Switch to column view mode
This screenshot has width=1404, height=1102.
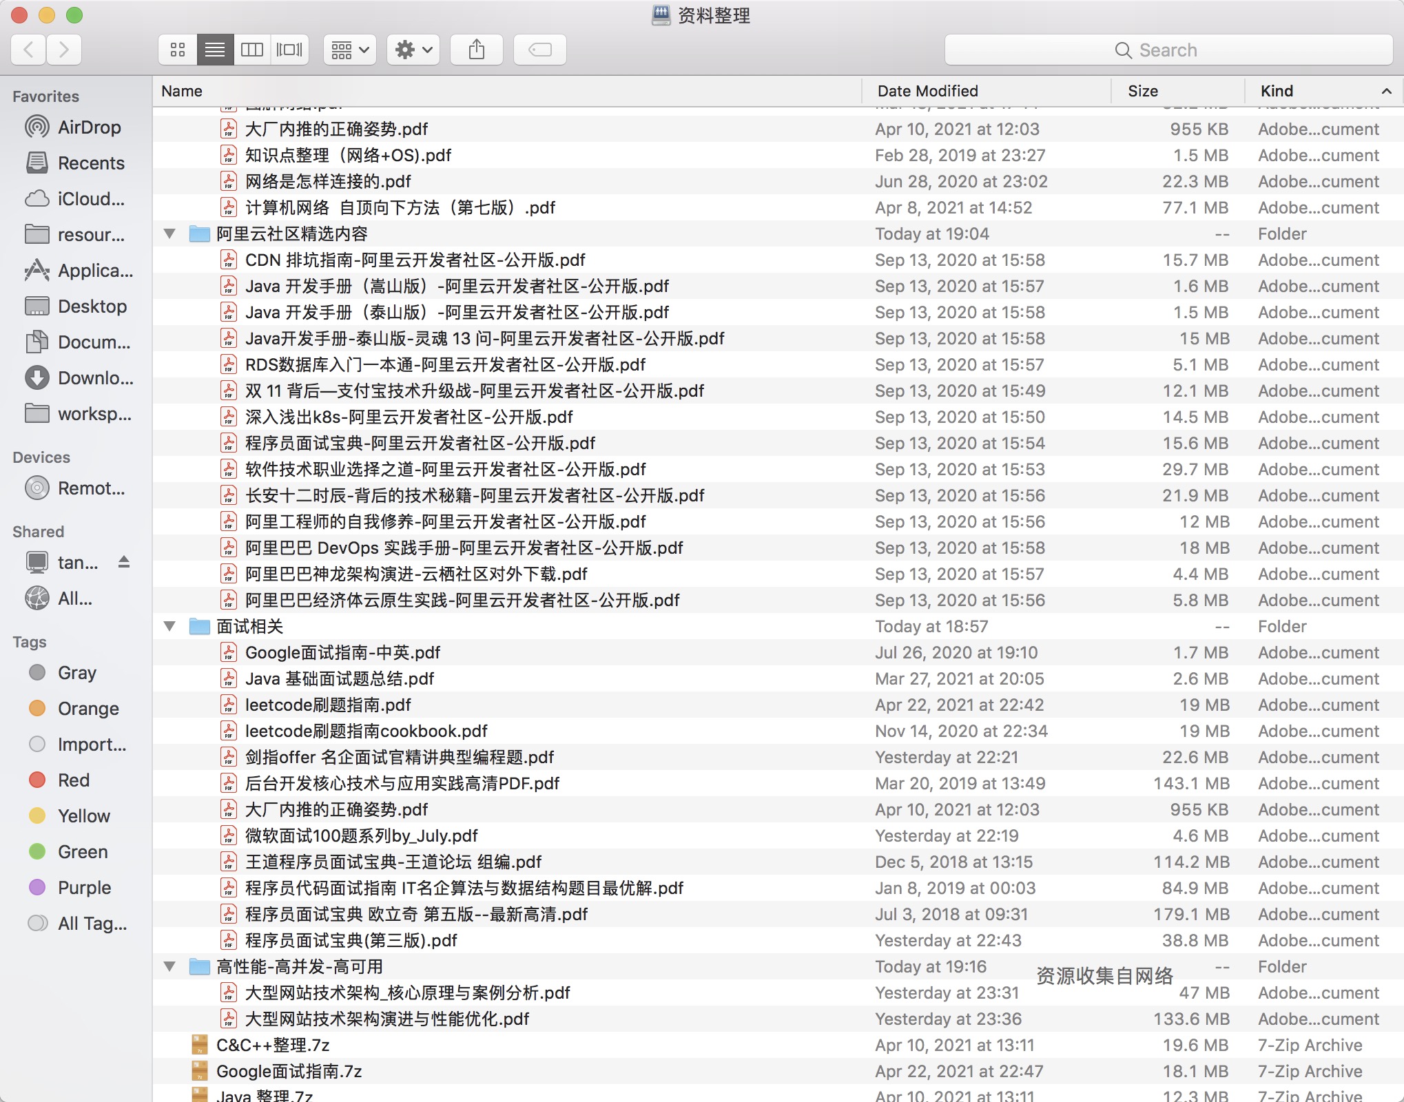[252, 50]
